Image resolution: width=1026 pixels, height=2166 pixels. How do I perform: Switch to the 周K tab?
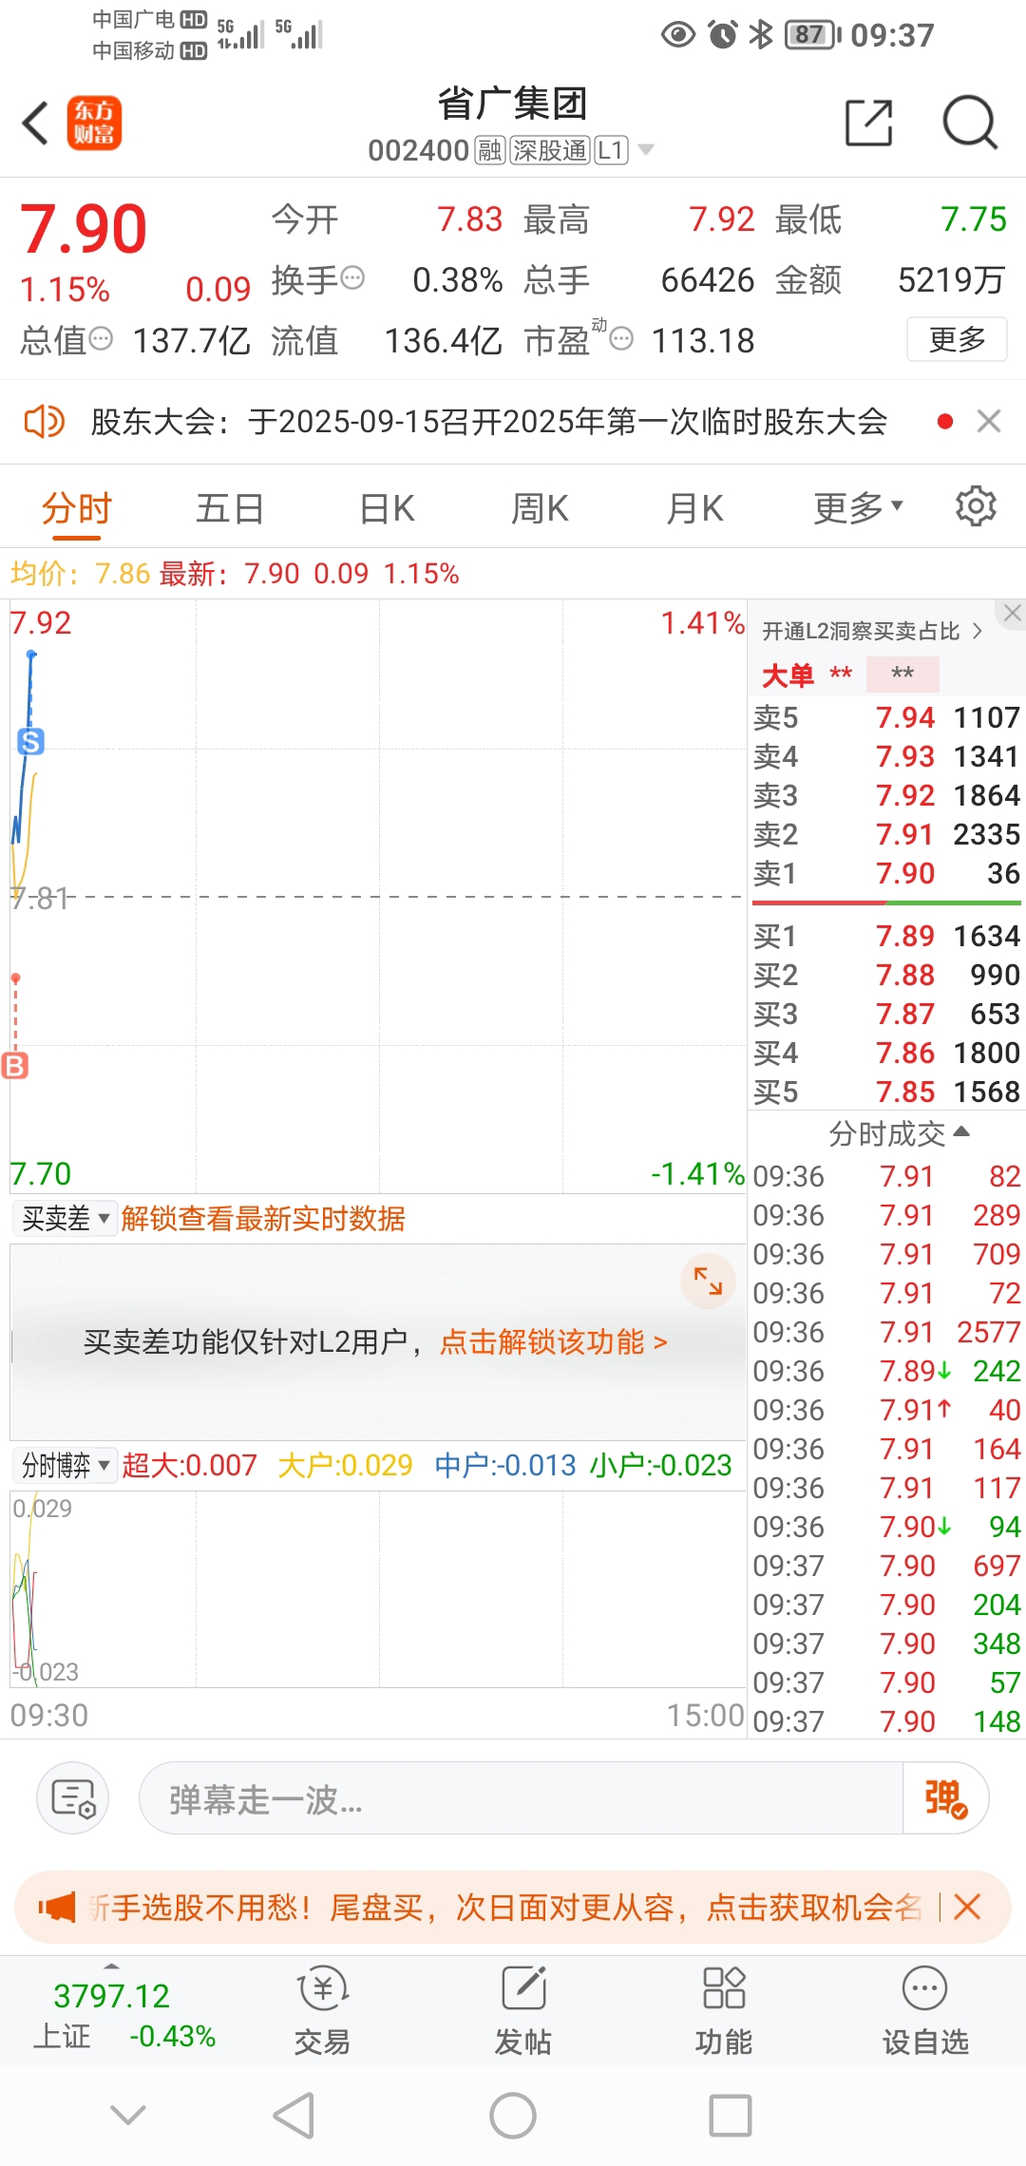[x=540, y=508]
